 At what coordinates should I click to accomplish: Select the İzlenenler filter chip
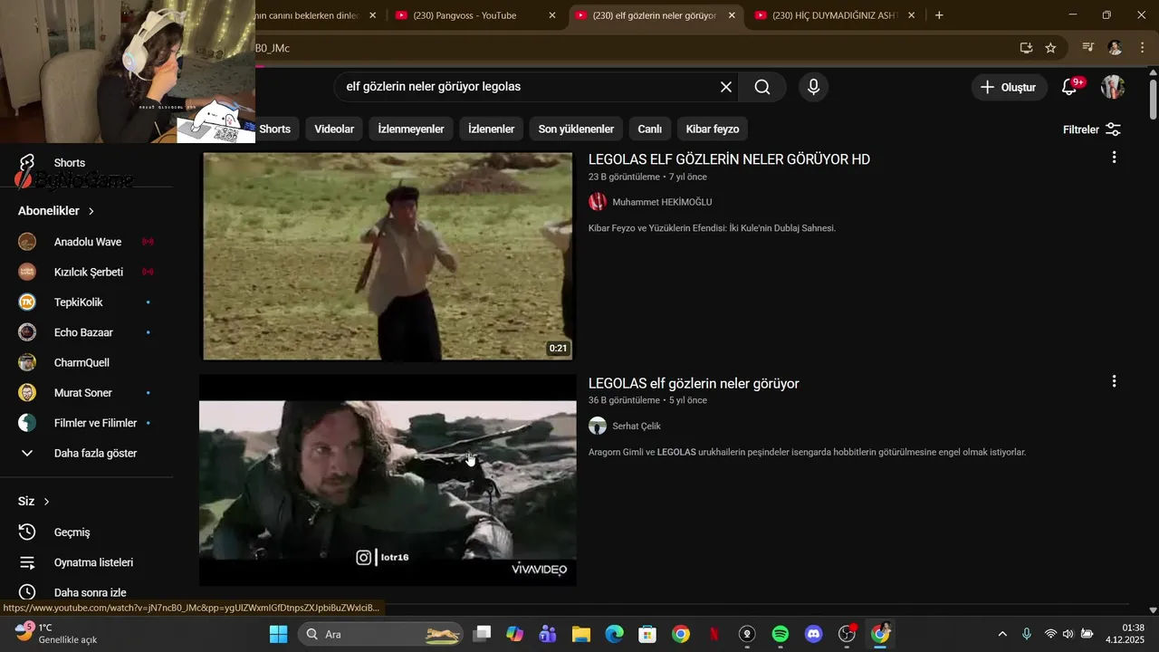click(x=491, y=129)
